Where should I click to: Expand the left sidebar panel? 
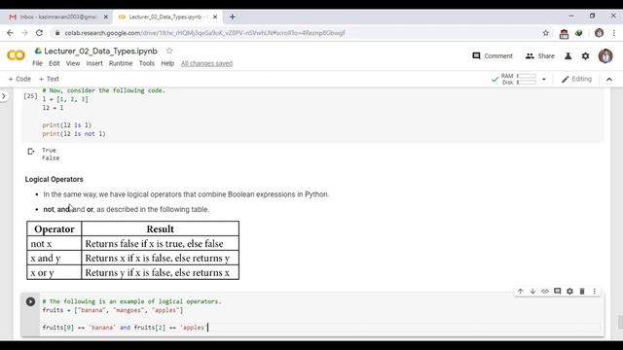[4, 96]
